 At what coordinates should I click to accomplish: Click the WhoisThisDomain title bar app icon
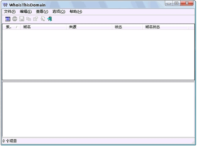click(x=5, y=5)
